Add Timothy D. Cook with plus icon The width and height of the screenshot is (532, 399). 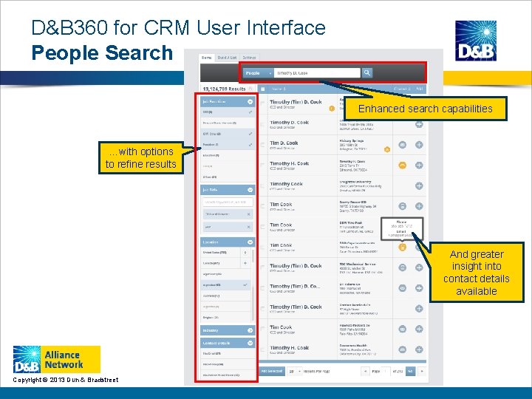[419, 124]
